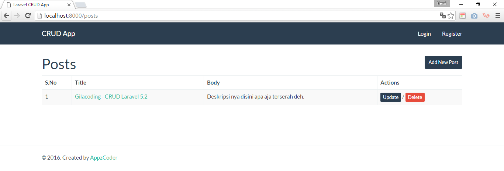This screenshot has width=504, height=171.
Task: Reload the current page
Action: tap(28, 16)
